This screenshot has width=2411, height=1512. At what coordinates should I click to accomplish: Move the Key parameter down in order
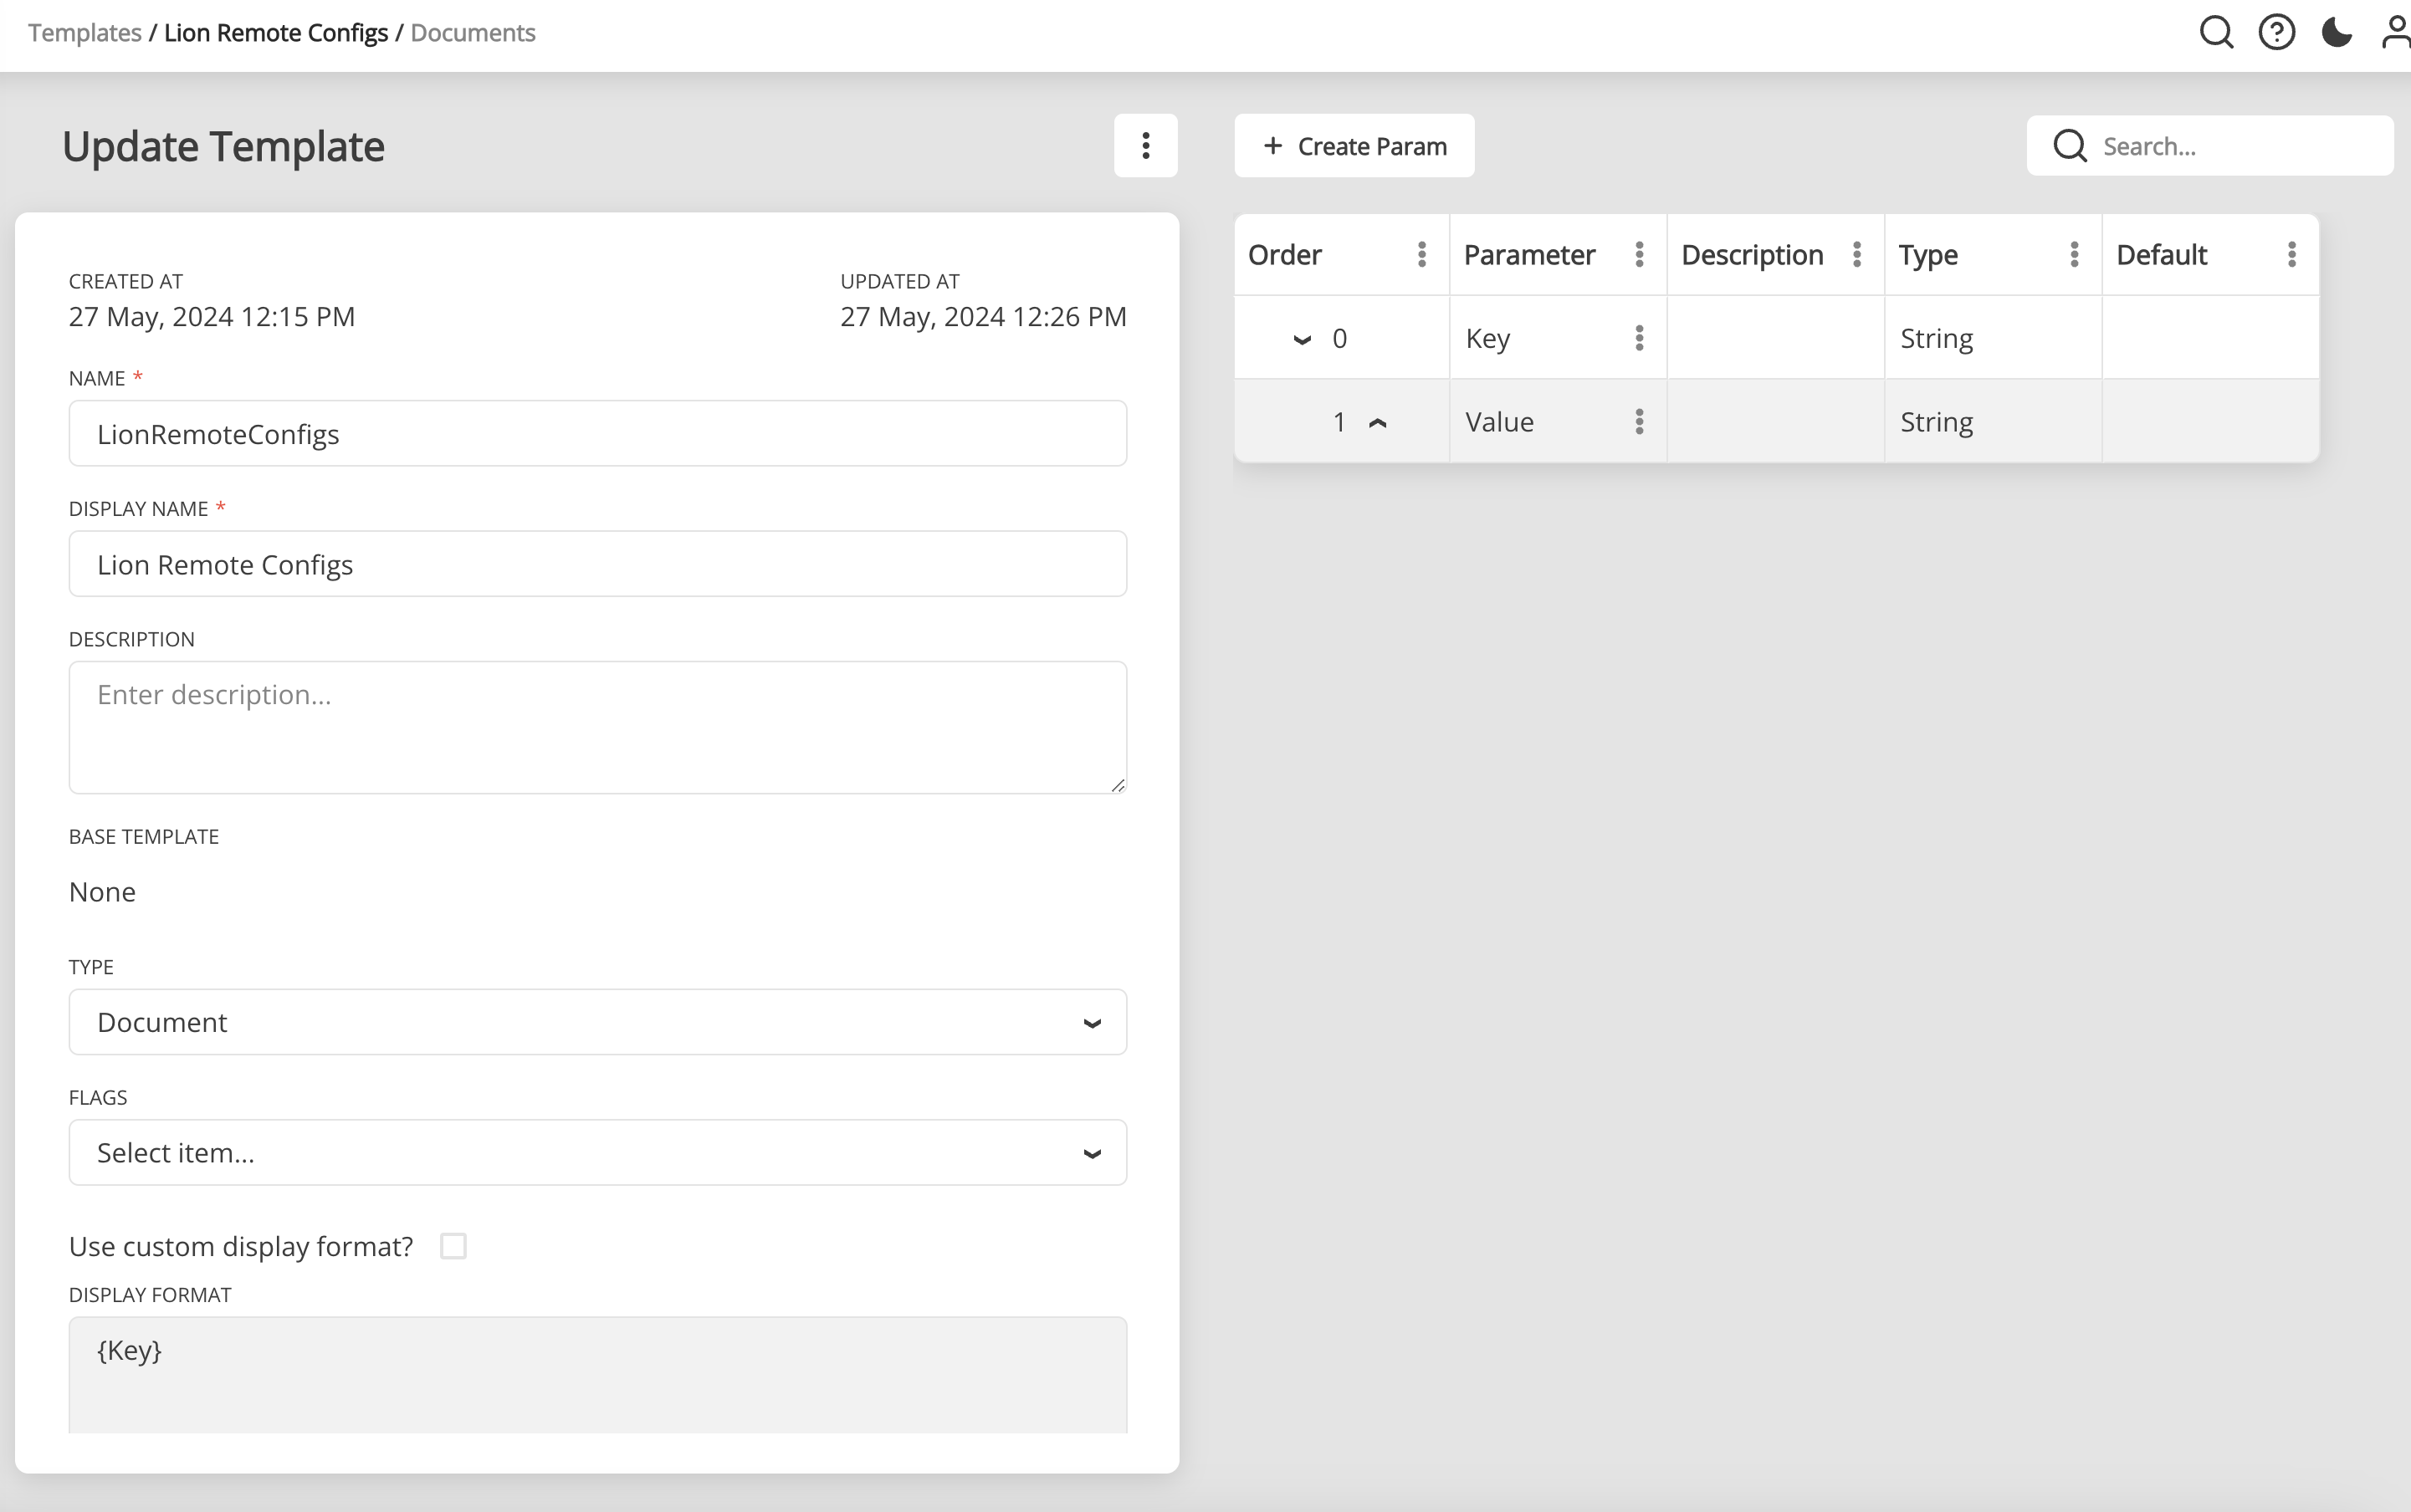coord(1302,340)
